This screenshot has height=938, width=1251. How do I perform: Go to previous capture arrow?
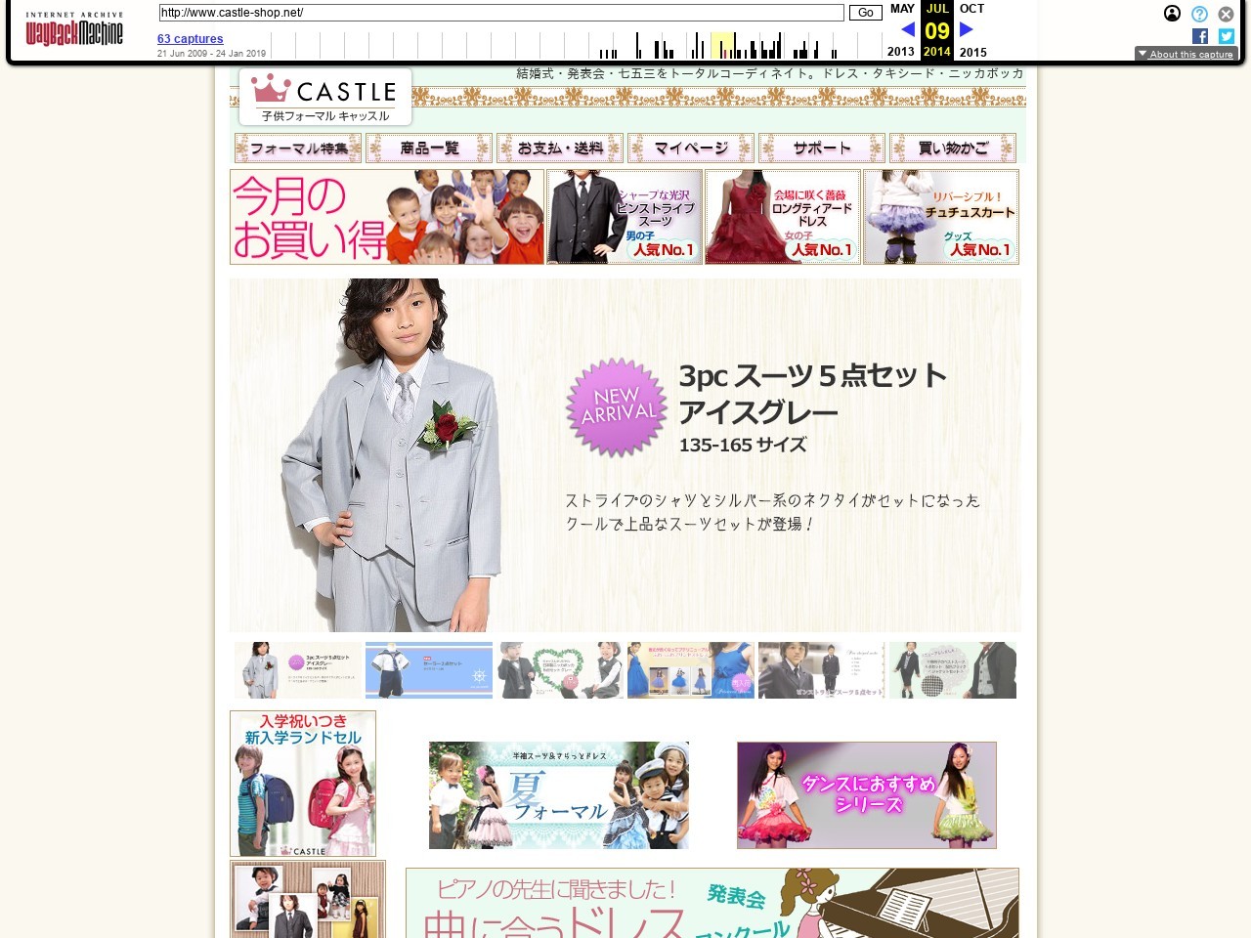click(x=907, y=29)
